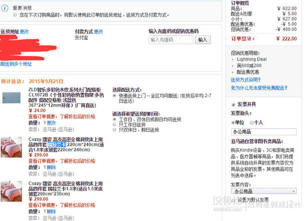The image size is (306, 221).
Task: View order summary link under 1.5米 bedding
Action: click(62, 205)
